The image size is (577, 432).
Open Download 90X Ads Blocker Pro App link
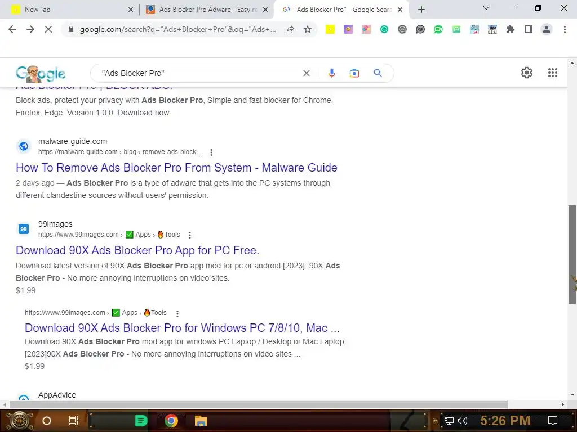137,250
